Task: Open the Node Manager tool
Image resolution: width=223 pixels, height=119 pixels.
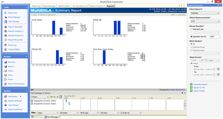Action: (x=14, y=17)
